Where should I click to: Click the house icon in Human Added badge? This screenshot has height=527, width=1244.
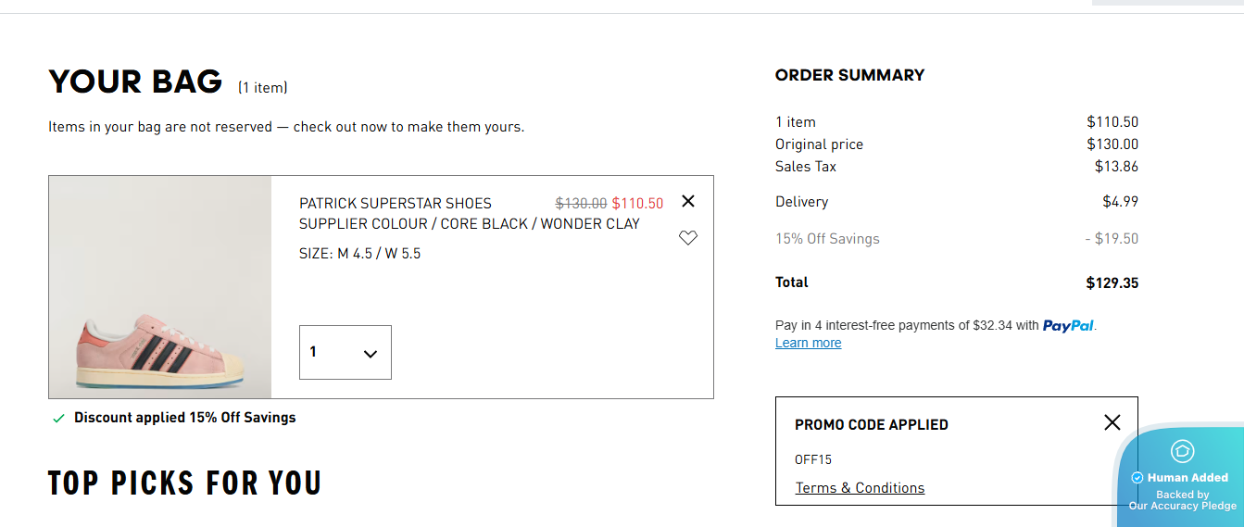coord(1182,451)
